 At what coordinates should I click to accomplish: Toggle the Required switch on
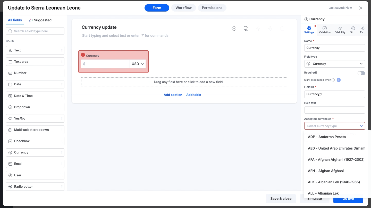(x=361, y=73)
